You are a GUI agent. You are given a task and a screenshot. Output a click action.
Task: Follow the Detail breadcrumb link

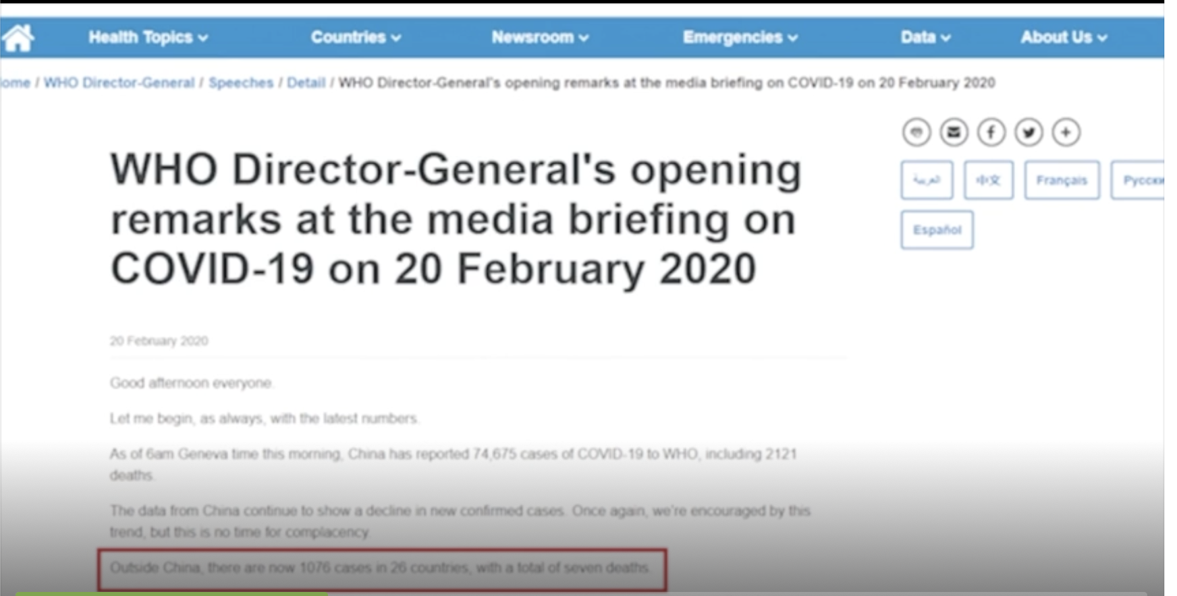[306, 83]
